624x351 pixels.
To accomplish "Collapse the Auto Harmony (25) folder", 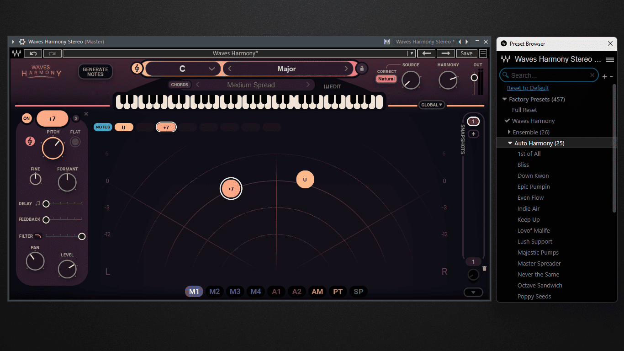I will pos(510,143).
